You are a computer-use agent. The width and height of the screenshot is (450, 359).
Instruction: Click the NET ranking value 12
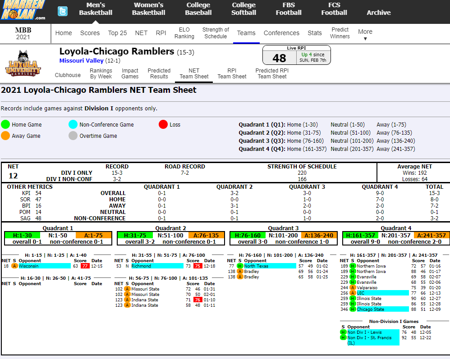pos(13,176)
